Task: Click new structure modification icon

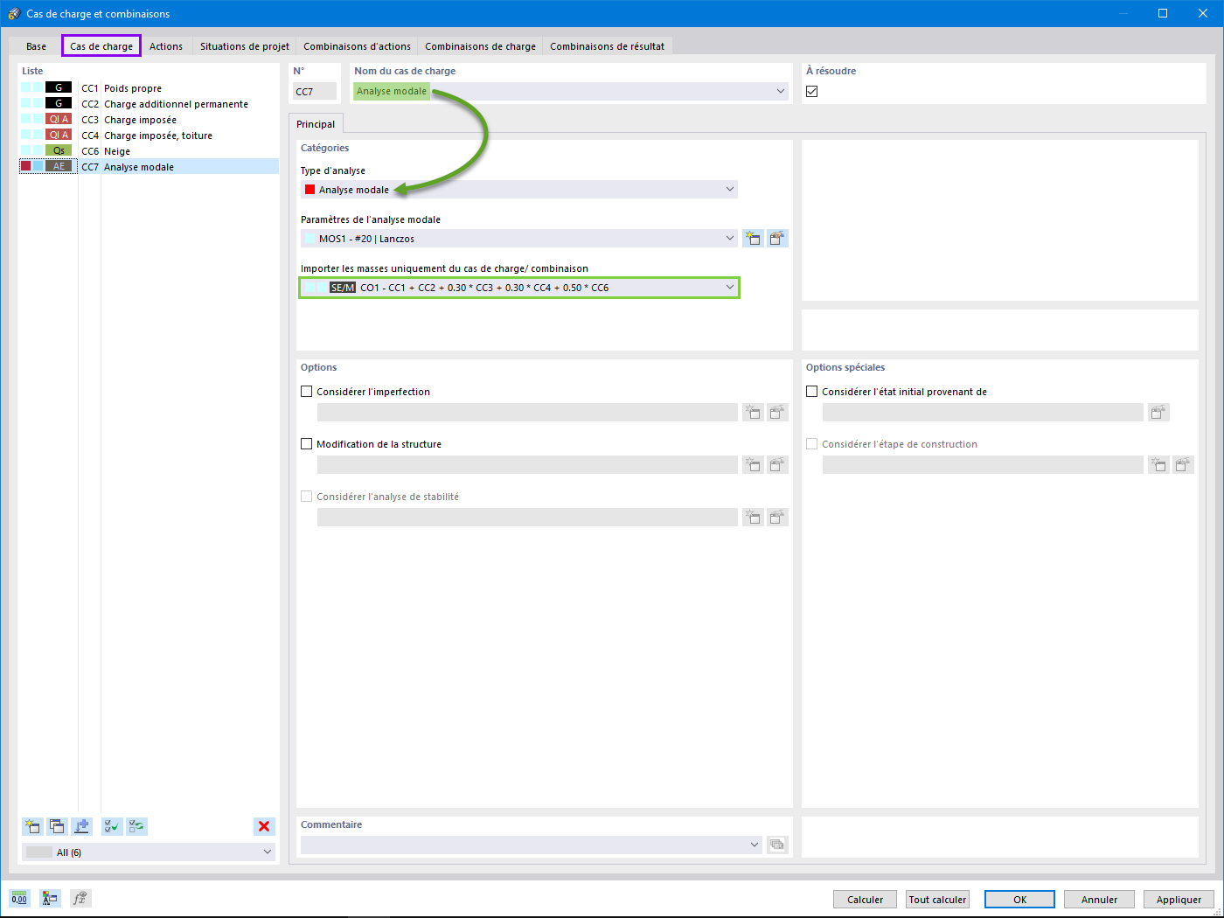Action: click(x=753, y=464)
